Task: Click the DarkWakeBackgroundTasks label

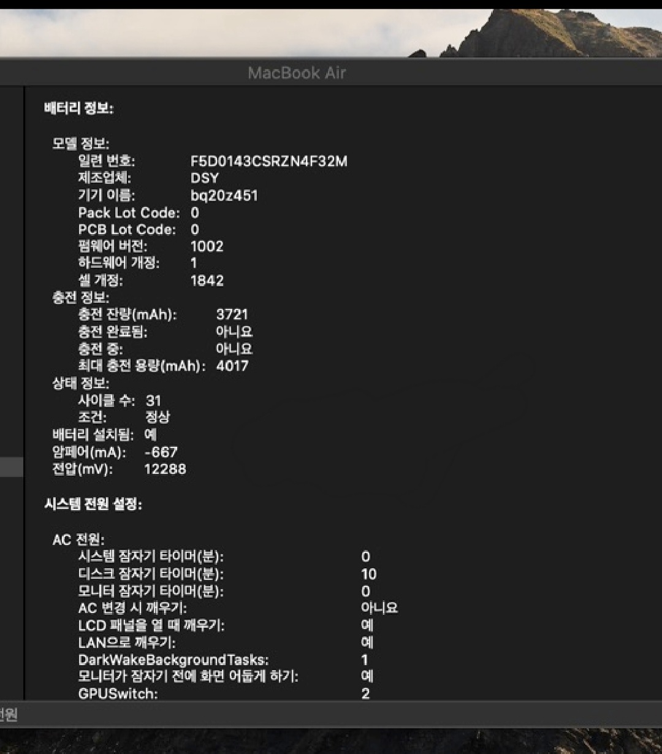Action: coord(173,660)
